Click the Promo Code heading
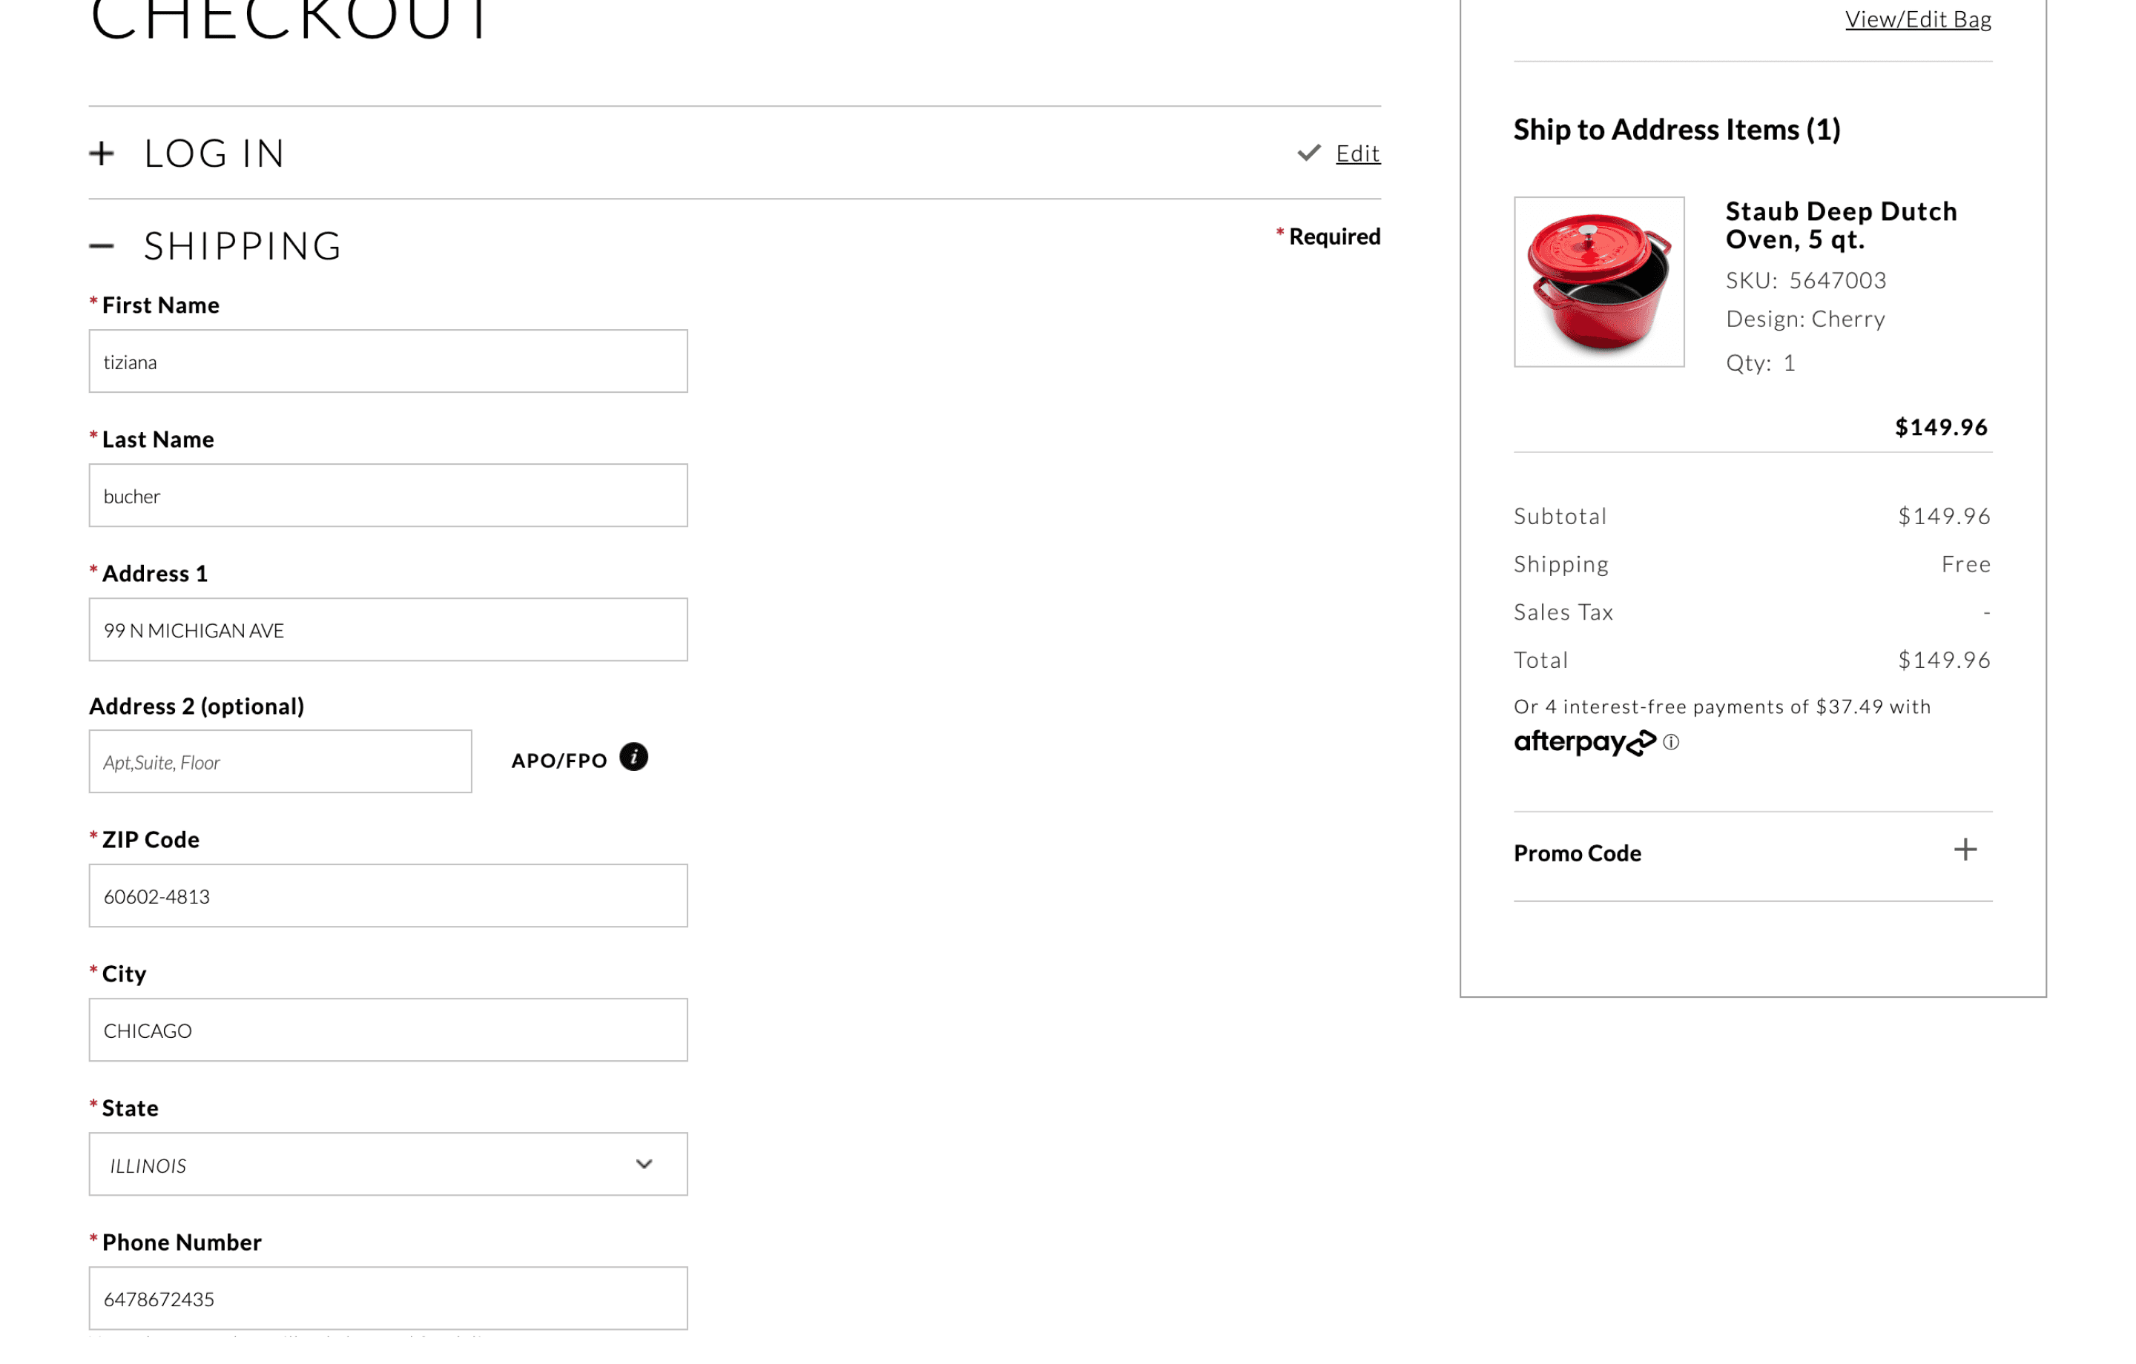 1578,853
